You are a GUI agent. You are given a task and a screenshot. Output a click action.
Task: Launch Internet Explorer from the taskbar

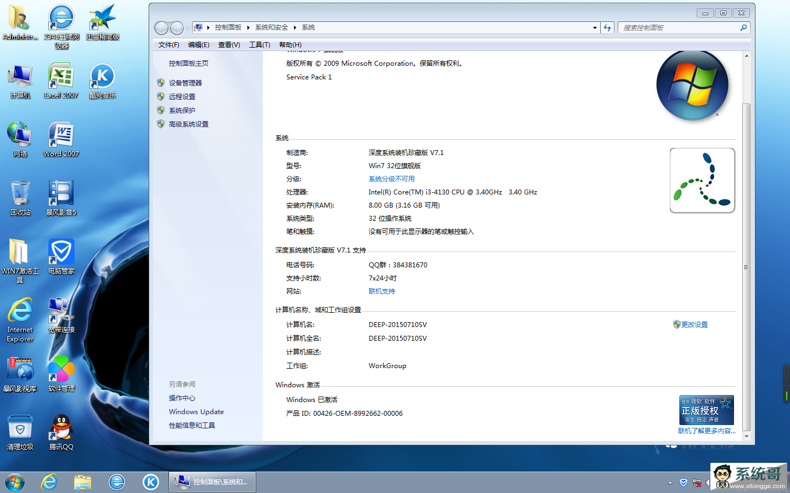[49, 482]
